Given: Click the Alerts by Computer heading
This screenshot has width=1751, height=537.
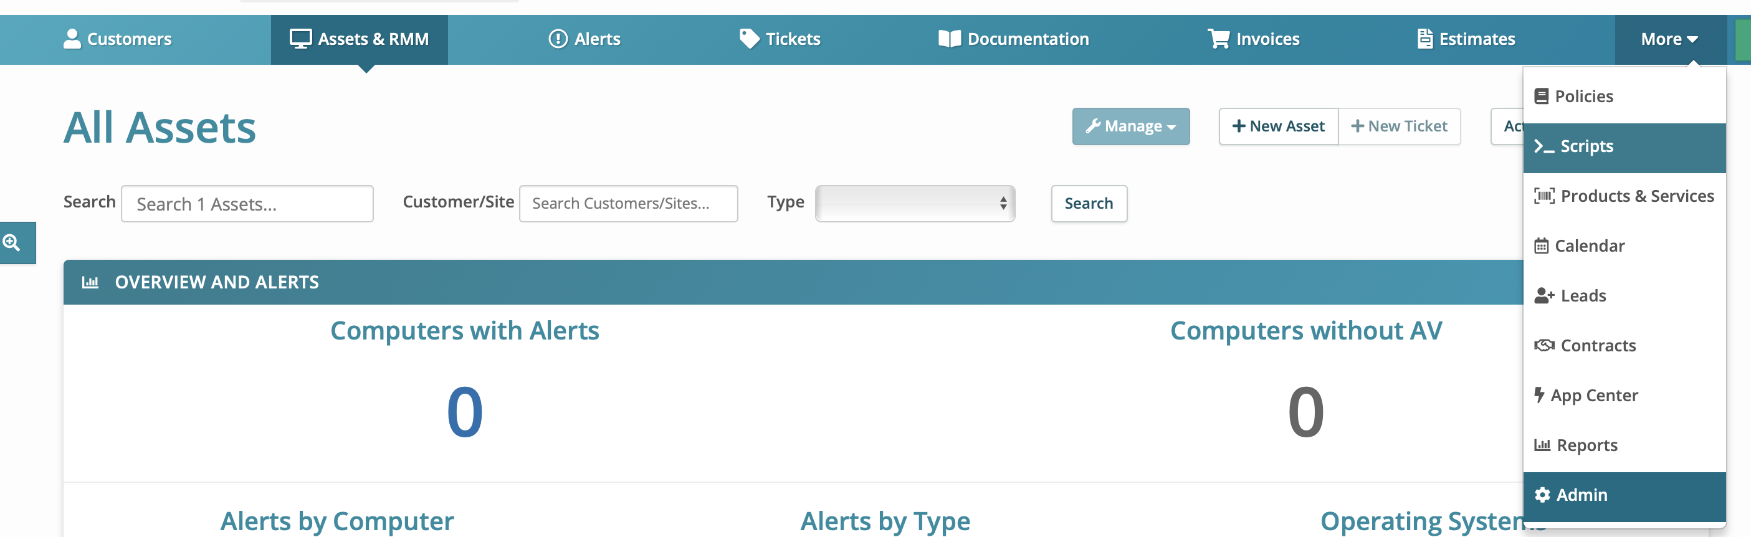Looking at the screenshot, I should coord(336,521).
